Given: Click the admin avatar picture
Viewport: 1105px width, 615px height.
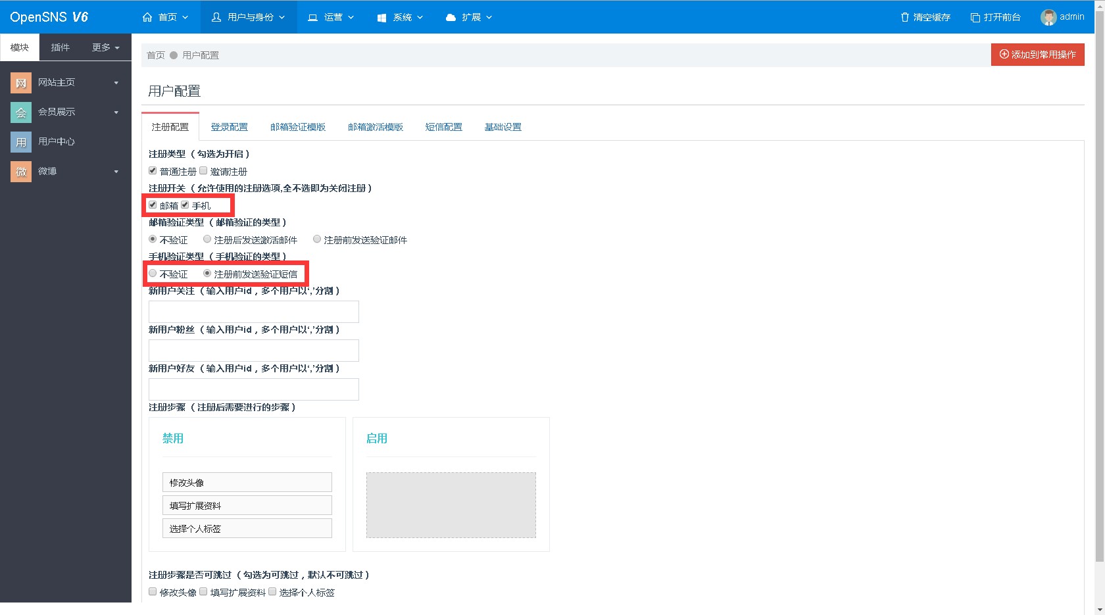Looking at the screenshot, I should [1048, 17].
